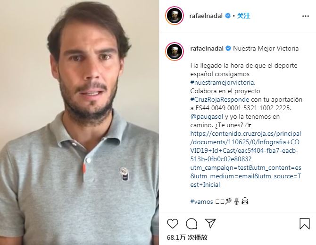Click the video to play or pause
The width and height of the screenshot is (316, 245).
coord(79,122)
